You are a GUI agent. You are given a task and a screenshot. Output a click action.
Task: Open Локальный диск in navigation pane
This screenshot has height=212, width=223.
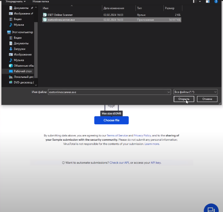tap(21, 77)
